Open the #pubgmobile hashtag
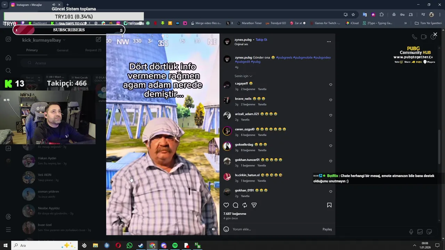445x250 pixels. 303,58
